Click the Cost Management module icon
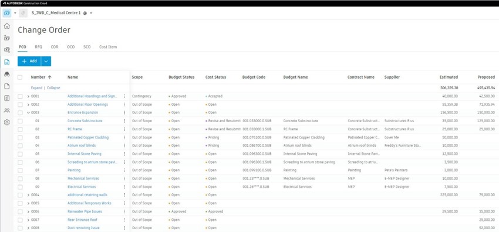499x232 pixels. (6, 13)
